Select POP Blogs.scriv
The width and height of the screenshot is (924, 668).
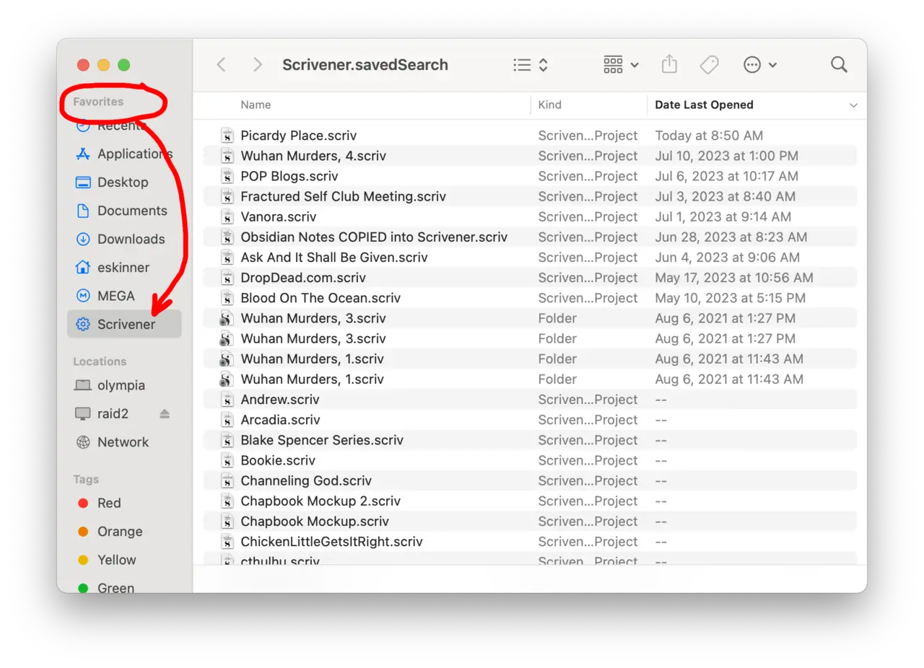(530, 176)
